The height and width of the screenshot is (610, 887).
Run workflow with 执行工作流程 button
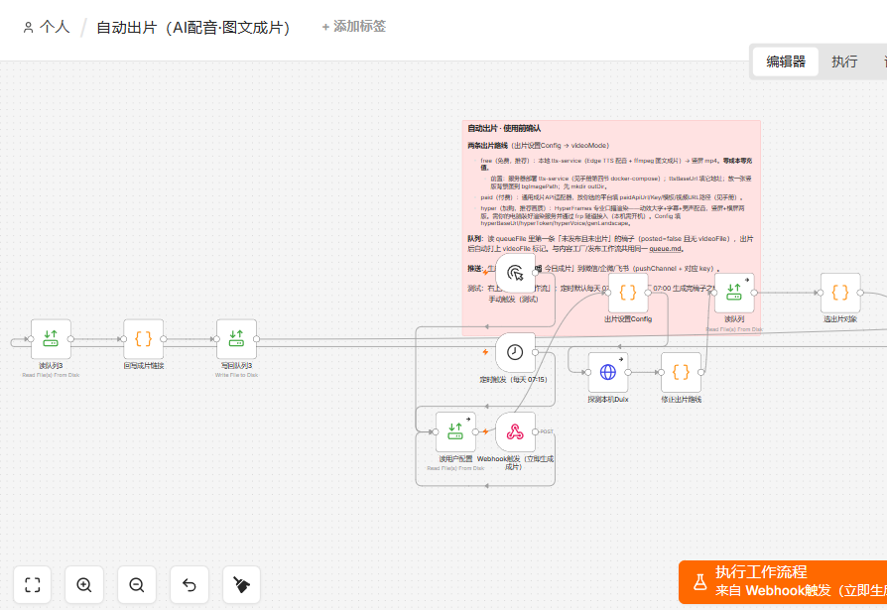point(783,582)
